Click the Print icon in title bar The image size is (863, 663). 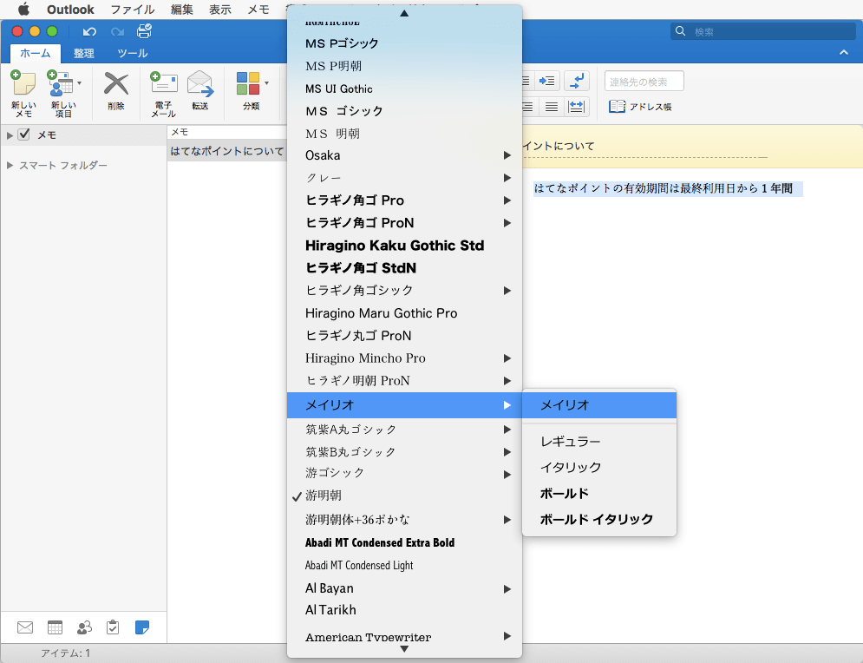[144, 31]
